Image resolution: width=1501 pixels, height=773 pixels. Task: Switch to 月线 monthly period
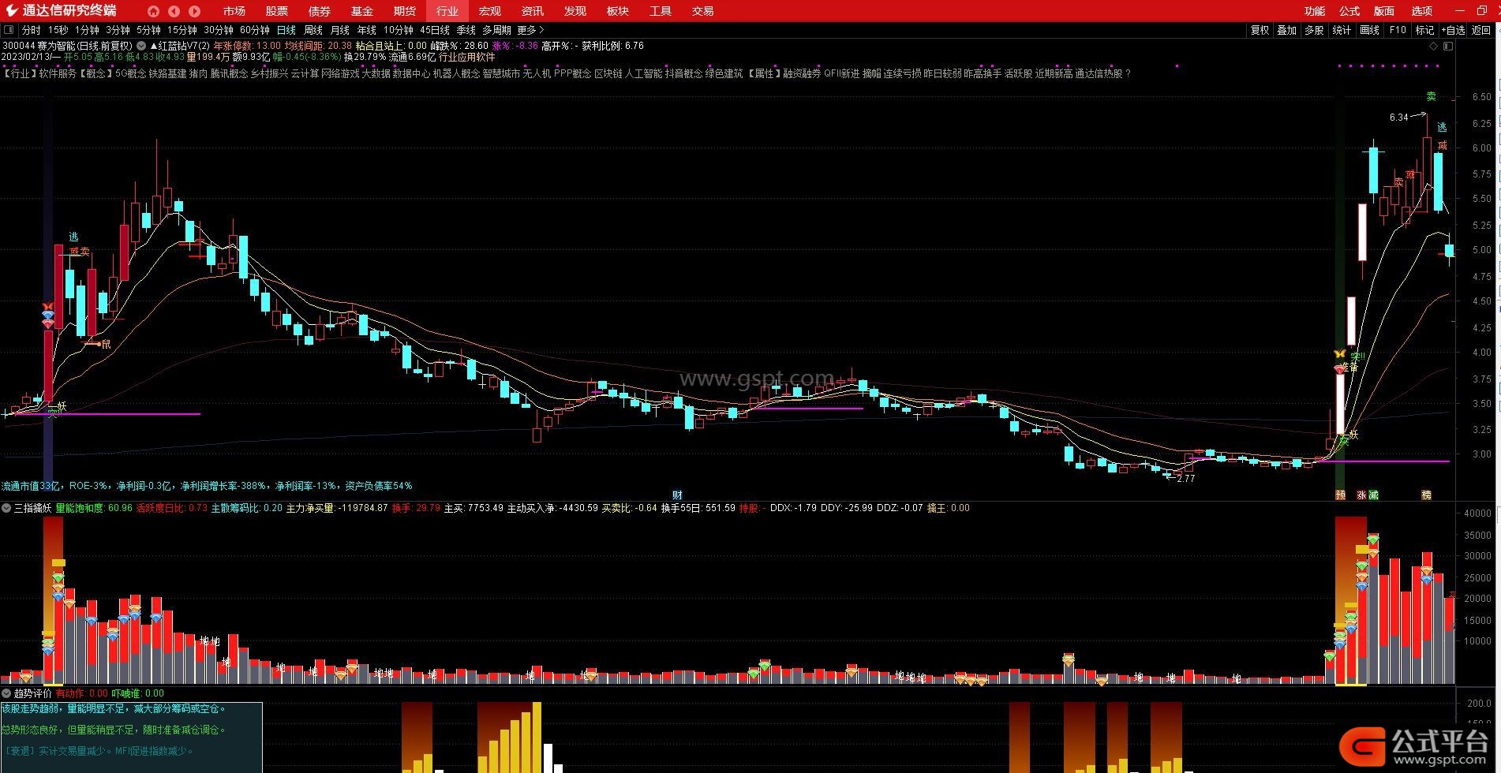point(340,30)
